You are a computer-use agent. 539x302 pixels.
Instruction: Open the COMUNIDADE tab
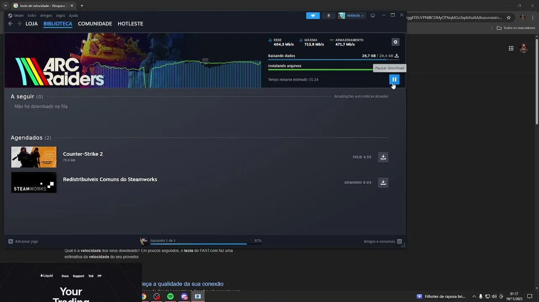click(x=95, y=24)
